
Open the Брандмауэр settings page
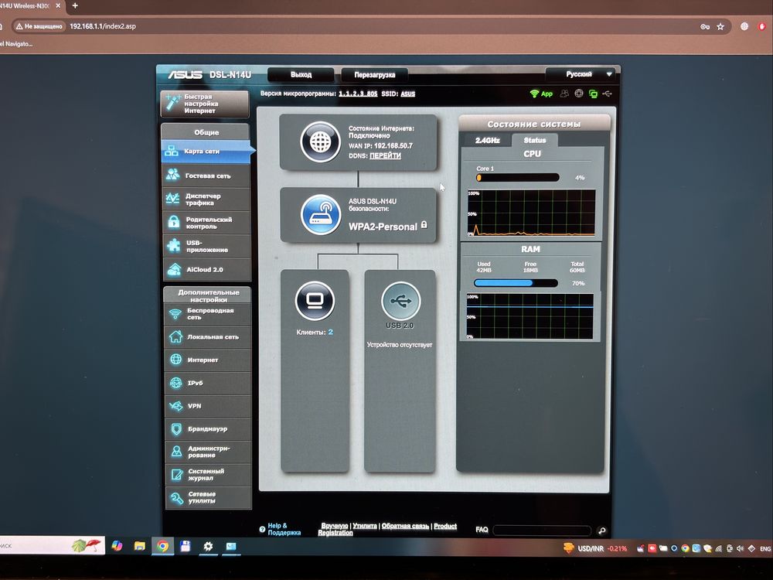click(x=207, y=429)
